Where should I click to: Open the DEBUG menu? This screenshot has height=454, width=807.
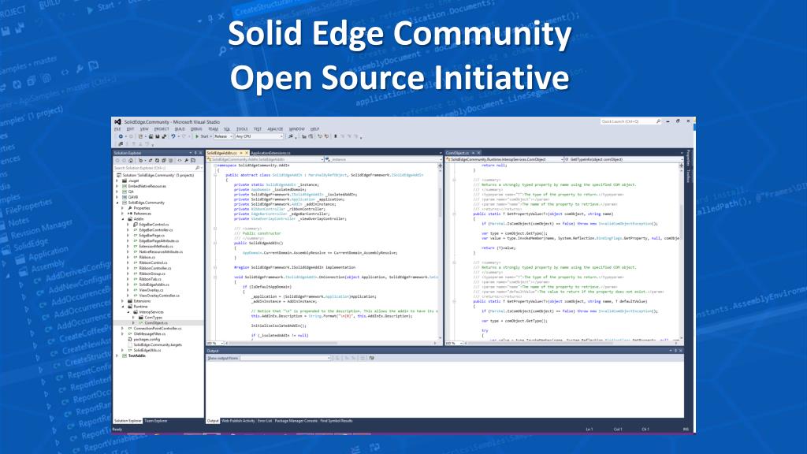(196, 129)
